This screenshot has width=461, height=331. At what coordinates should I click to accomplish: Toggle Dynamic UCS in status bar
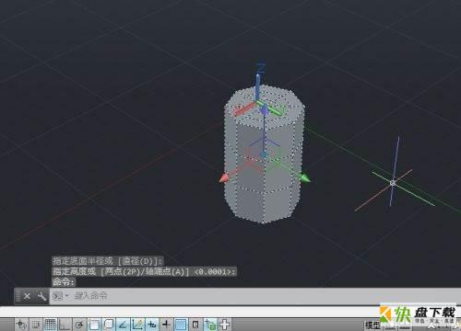click(x=137, y=325)
